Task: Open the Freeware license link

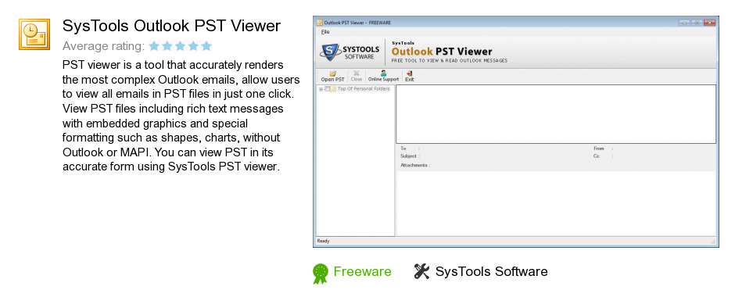Action: 362,271
